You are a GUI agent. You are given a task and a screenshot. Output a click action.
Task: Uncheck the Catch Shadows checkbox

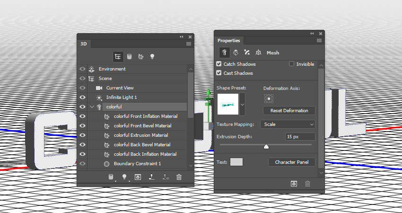tap(219, 64)
